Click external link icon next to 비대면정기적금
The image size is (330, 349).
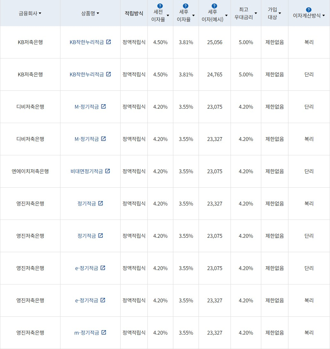(108, 171)
